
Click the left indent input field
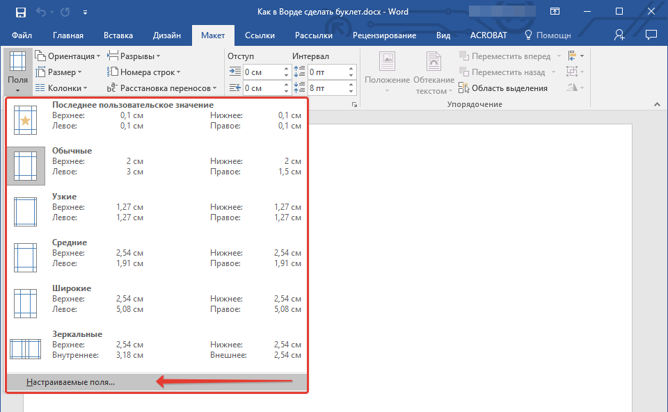(x=262, y=72)
